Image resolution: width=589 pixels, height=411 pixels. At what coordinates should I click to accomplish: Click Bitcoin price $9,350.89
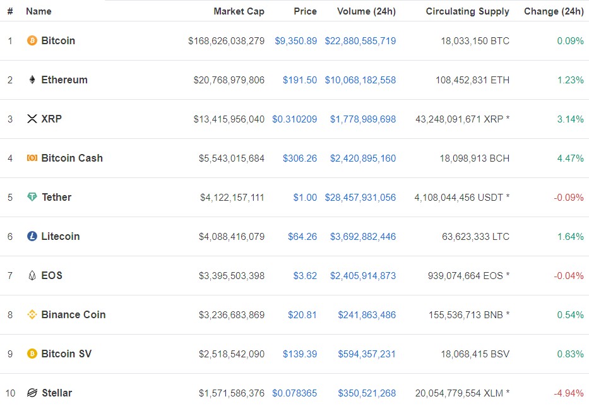tap(296, 41)
